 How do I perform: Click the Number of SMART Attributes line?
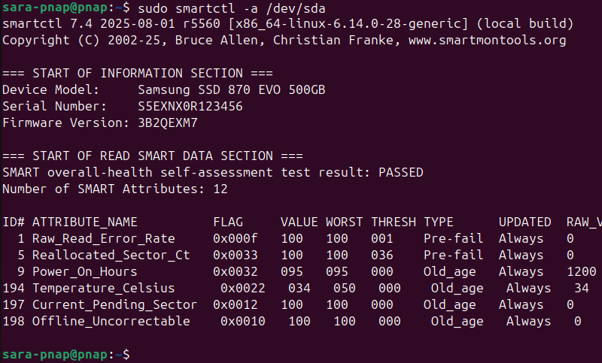(114, 189)
